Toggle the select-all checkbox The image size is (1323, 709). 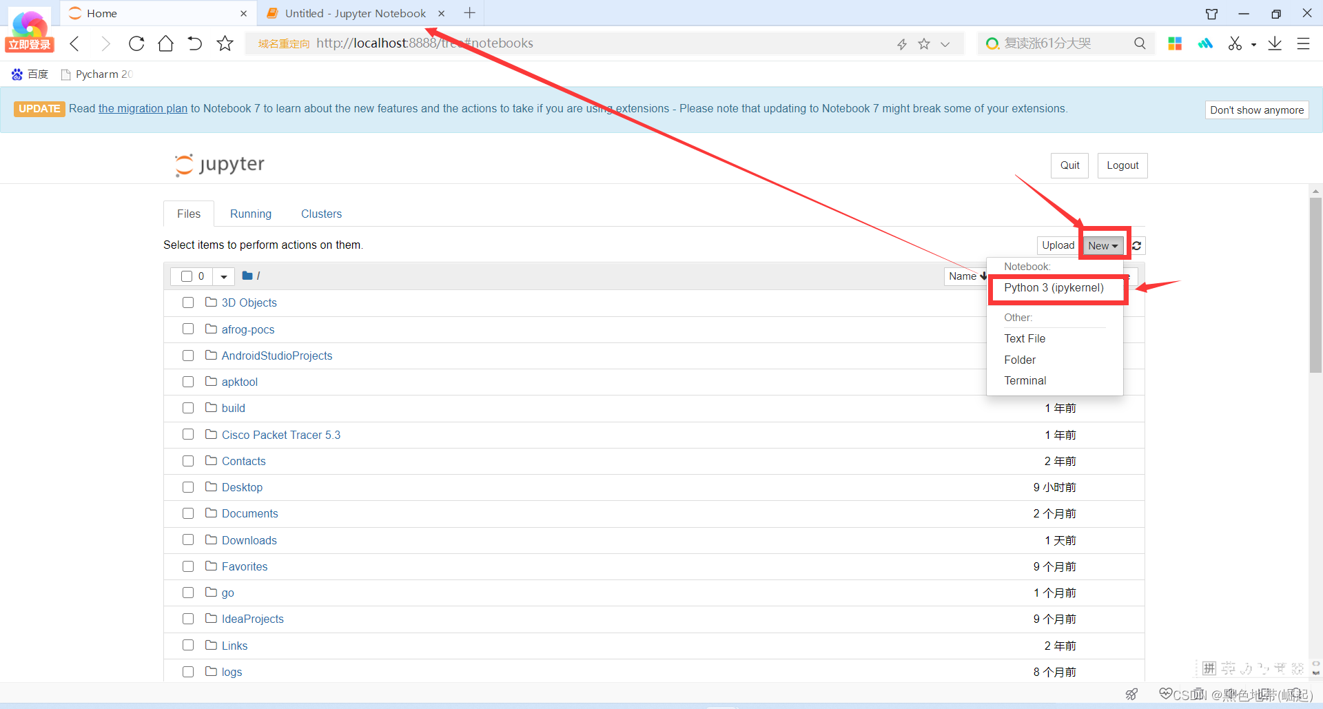[x=187, y=276]
